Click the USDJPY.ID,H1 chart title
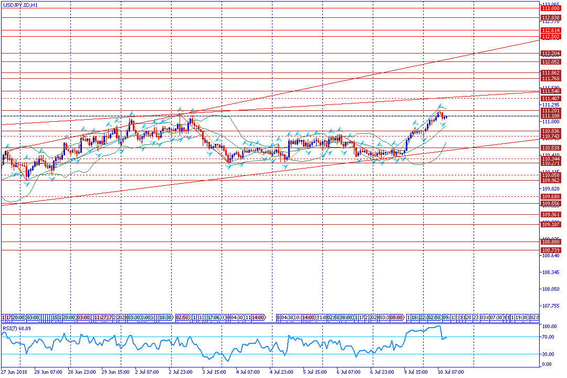567x378 pixels. click(20, 5)
